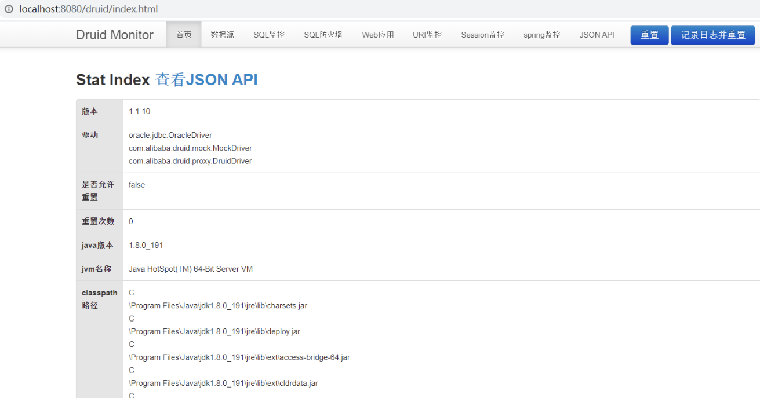Open the 数据源 tab
Viewport: 760px width, 398px height.
223,35
